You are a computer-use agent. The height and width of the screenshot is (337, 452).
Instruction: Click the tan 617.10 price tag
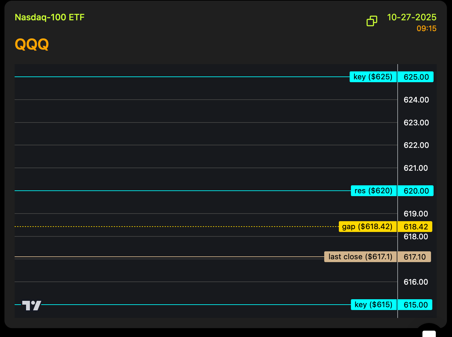tap(414, 257)
